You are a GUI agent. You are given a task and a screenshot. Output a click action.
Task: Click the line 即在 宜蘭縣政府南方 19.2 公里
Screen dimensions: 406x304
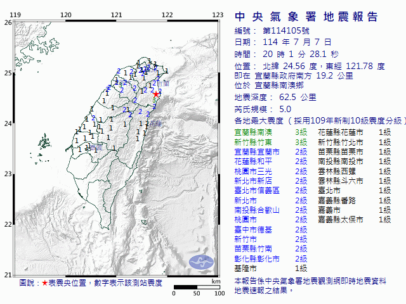294,76
